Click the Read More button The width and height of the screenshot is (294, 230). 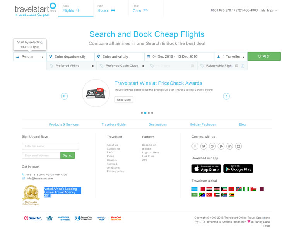124,100
